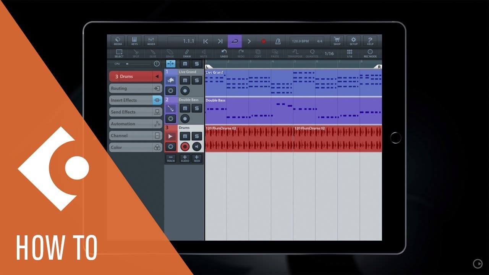Image resolution: width=489 pixels, height=275 pixels.
Task: Click the Double Bass instrument icon
Action: [170, 108]
